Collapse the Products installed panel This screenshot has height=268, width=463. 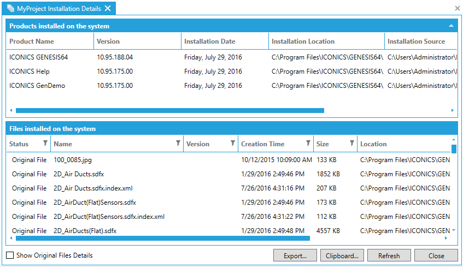[x=451, y=26]
